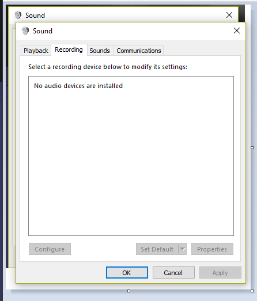The image size is (257, 301).
Task: Go to the Communications tab
Action: coord(139,51)
